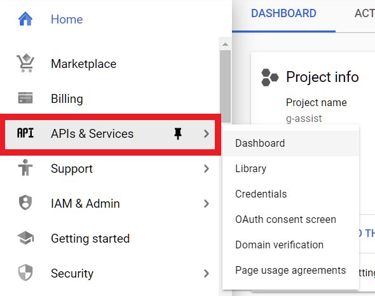Screen dimensions: 375x296
Task: Click the g-assist project name value
Action: point(304,118)
